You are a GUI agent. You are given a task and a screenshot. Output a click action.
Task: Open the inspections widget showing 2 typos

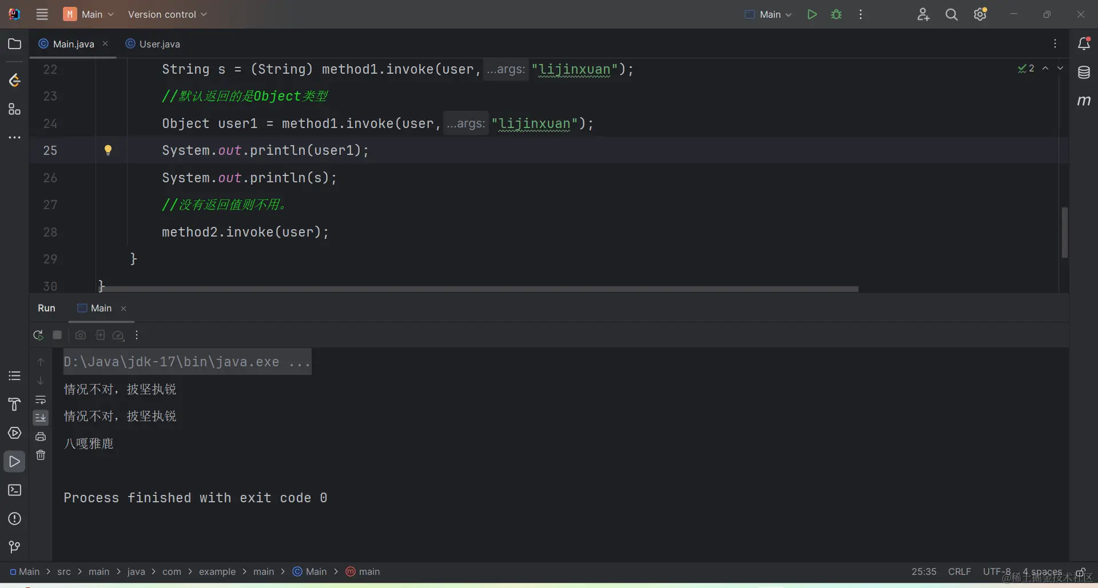point(1026,68)
